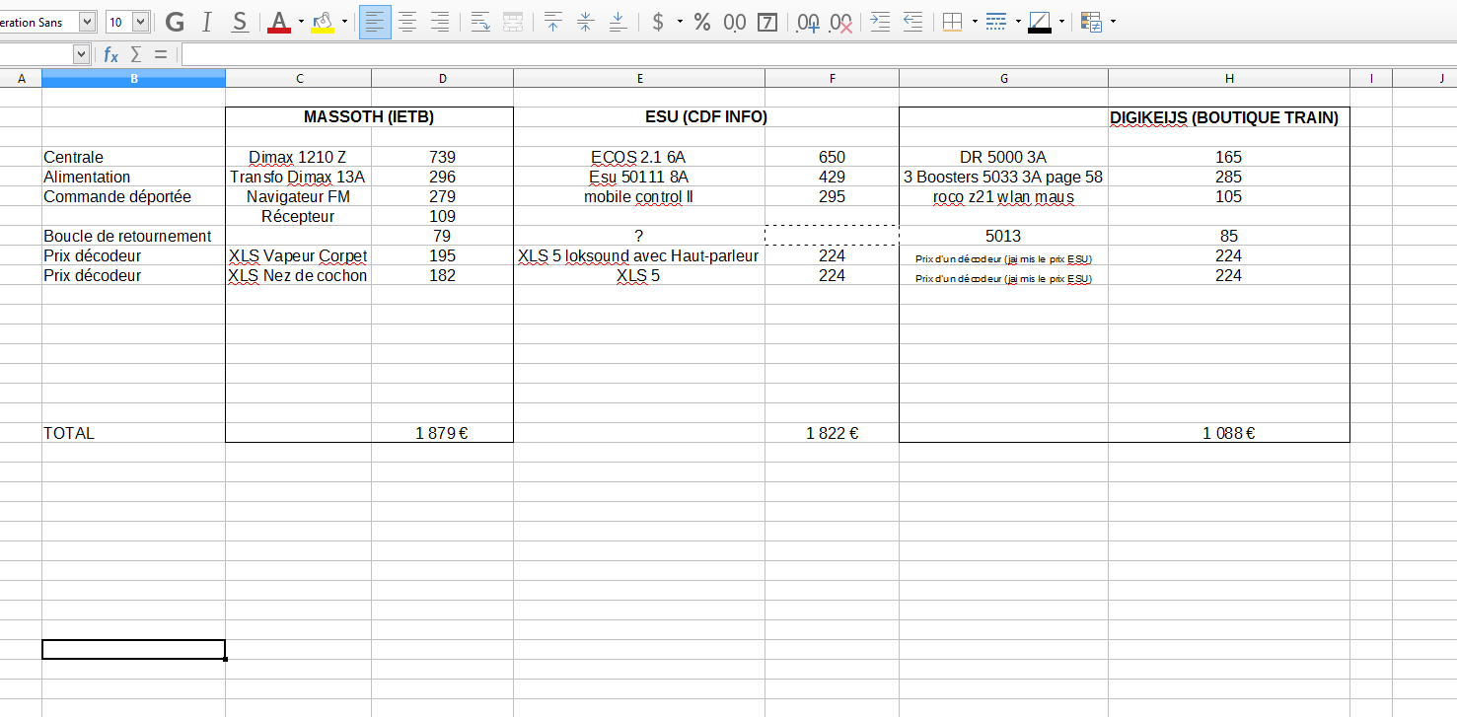This screenshot has width=1457, height=717.
Task: Format as date
Action: click(x=767, y=22)
